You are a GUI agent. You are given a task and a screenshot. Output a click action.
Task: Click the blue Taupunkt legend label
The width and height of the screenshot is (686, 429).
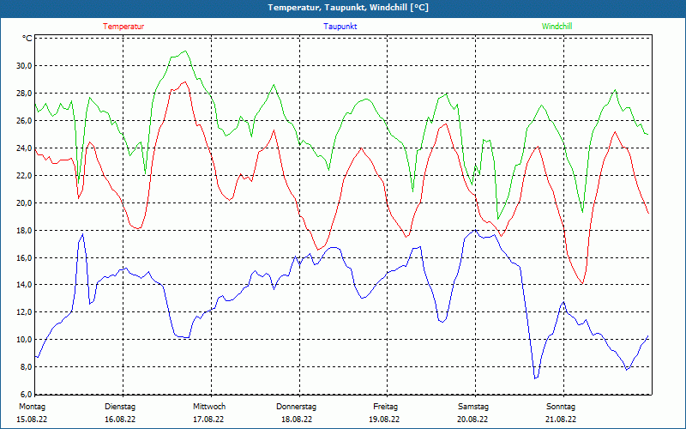point(340,27)
